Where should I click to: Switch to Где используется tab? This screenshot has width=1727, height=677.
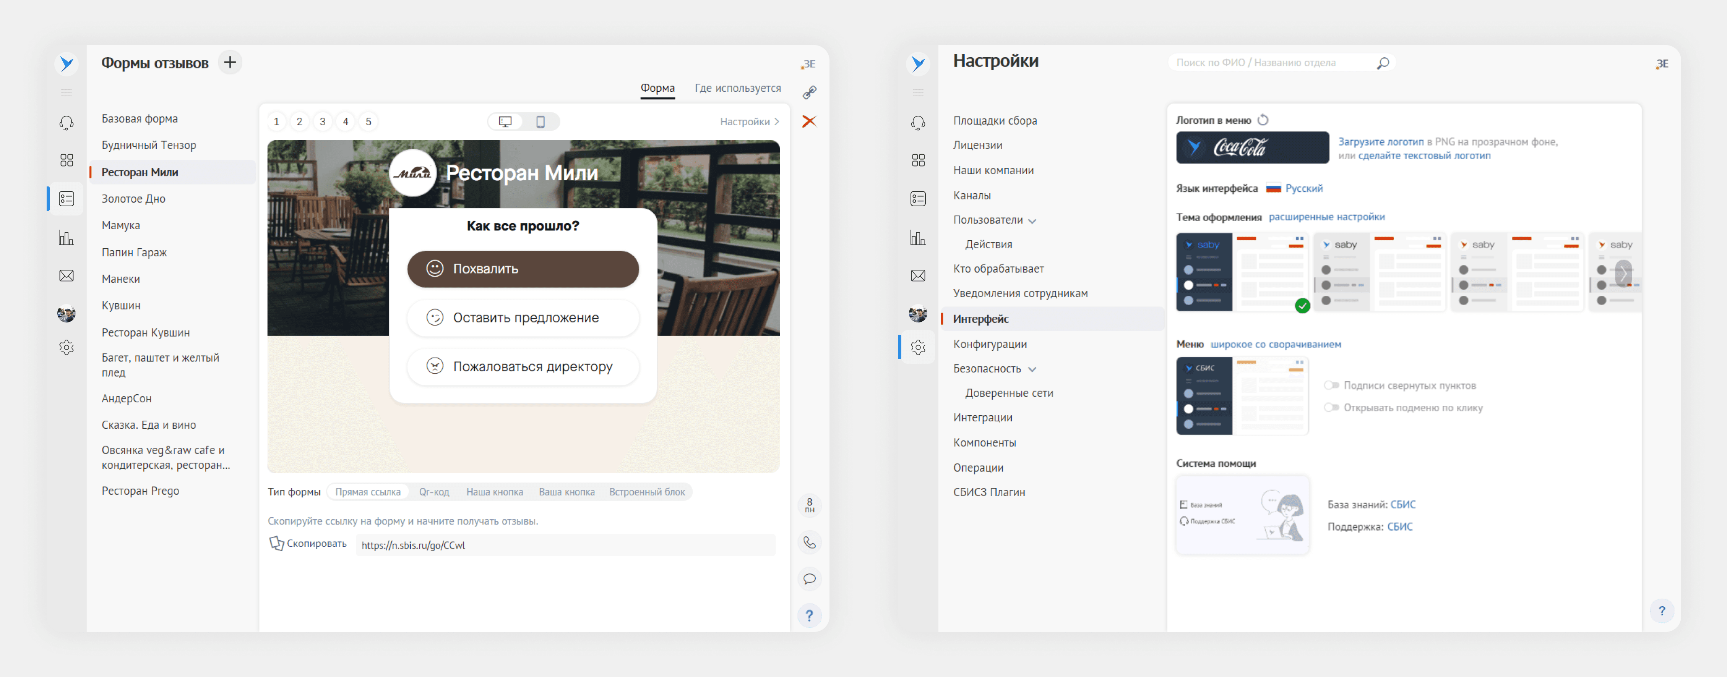[x=737, y=88]
